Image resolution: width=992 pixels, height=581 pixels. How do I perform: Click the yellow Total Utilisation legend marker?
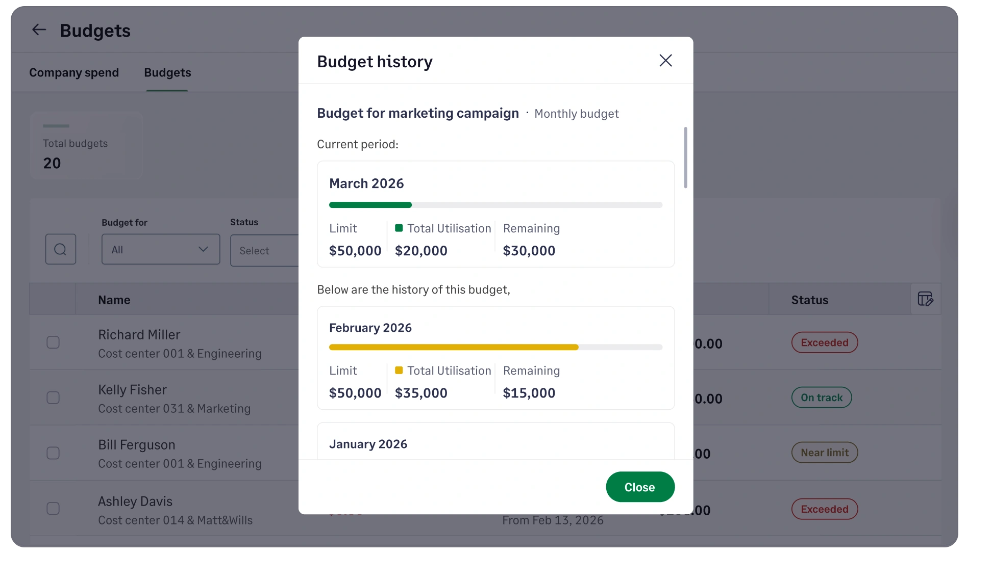coord(400,371)
